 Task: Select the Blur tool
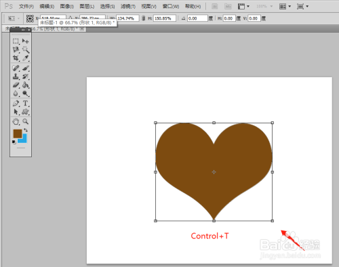pos(16,94)
